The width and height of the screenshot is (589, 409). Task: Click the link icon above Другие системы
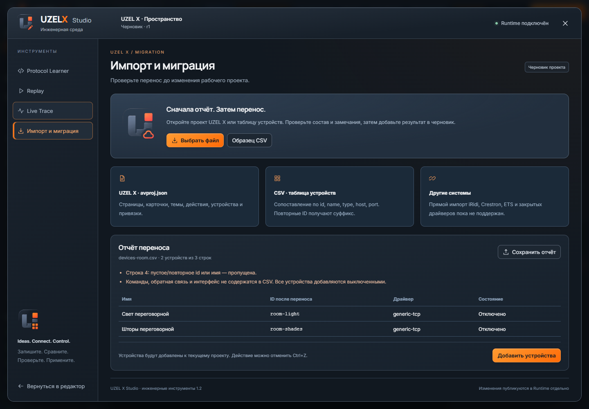tap(432, 178)
